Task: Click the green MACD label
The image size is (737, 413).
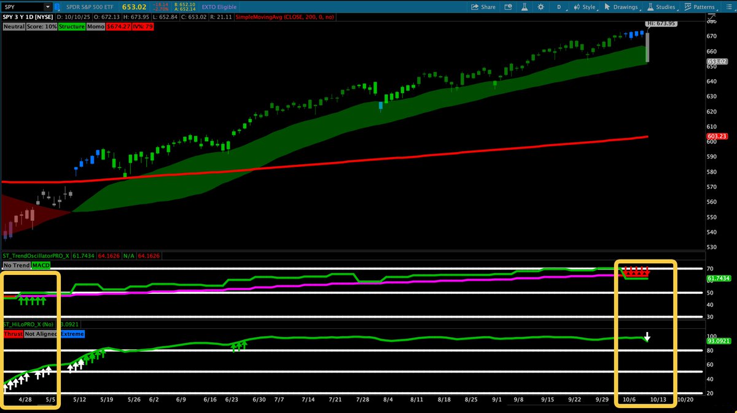Action: click(41, 264)
